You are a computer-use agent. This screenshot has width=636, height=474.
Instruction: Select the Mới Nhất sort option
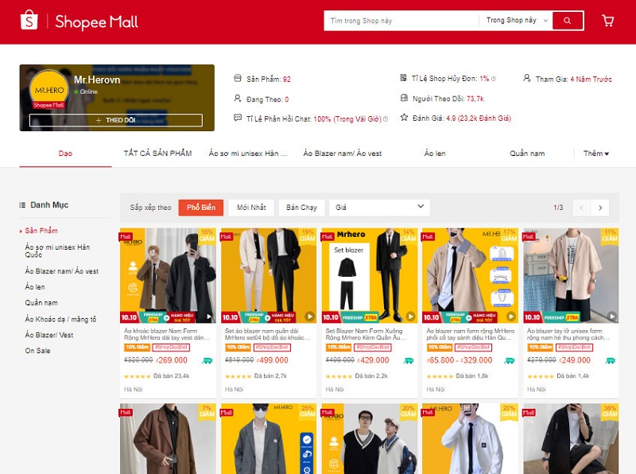tap(251, 208)
